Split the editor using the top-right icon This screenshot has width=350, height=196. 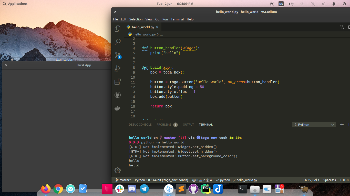coord(342,27)
